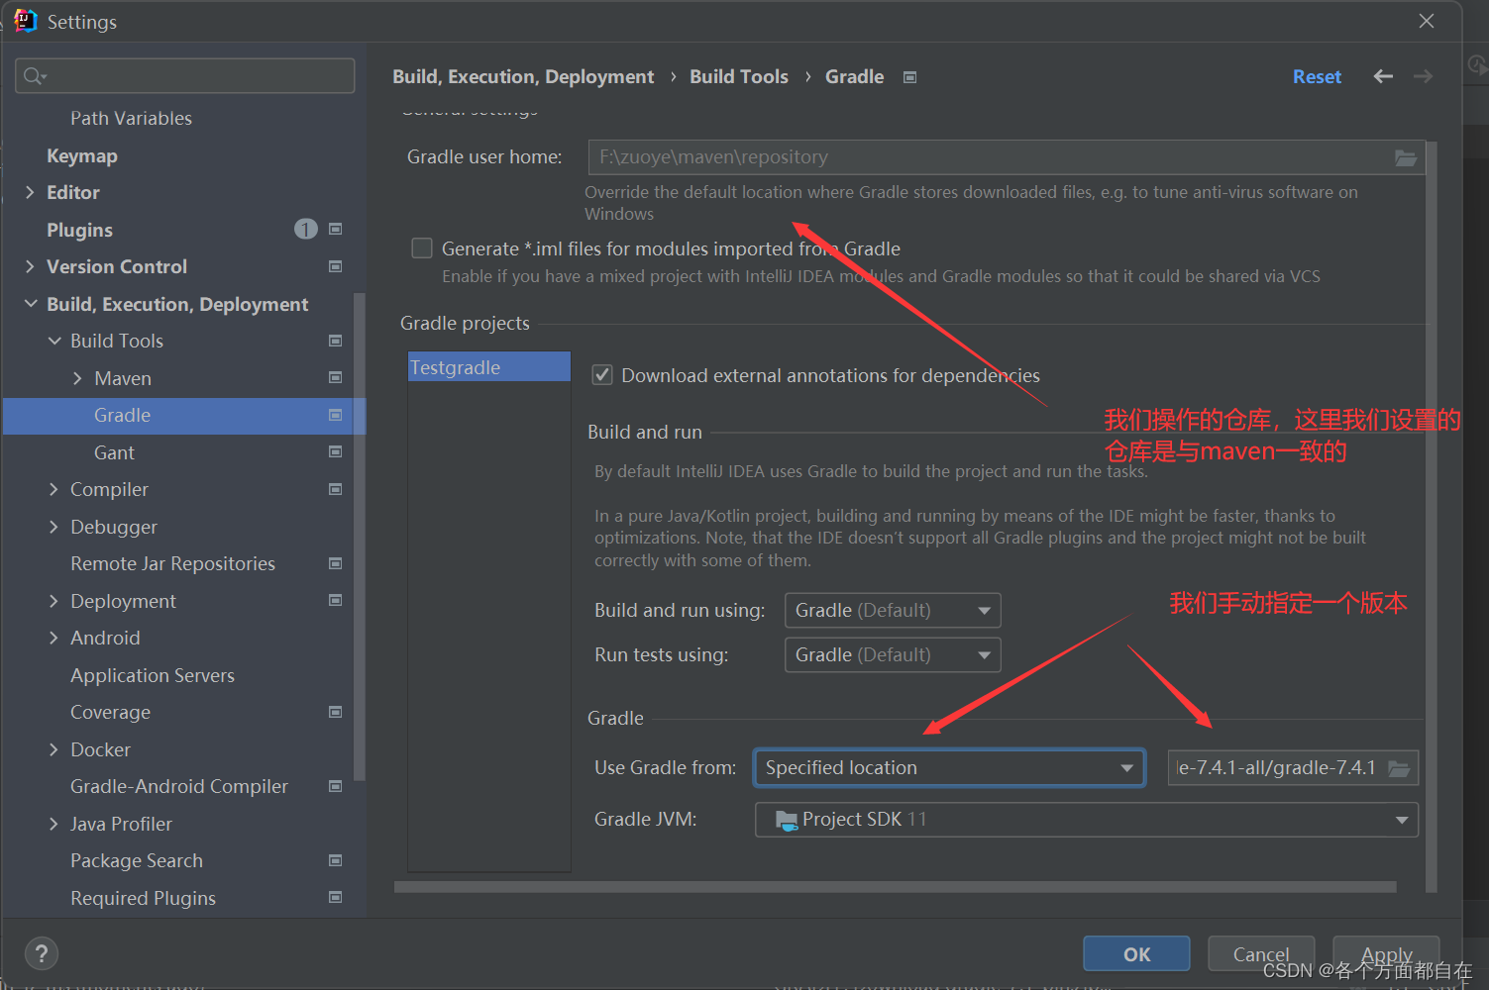
Task: Open the Gradle JVM dropdown
Action: pos(1087,820)
